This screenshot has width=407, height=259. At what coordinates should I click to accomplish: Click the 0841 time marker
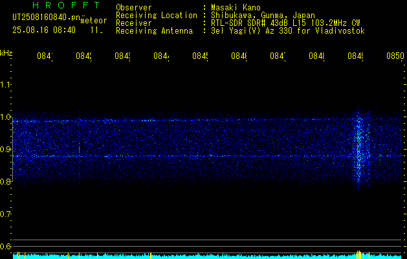(45, 56)
